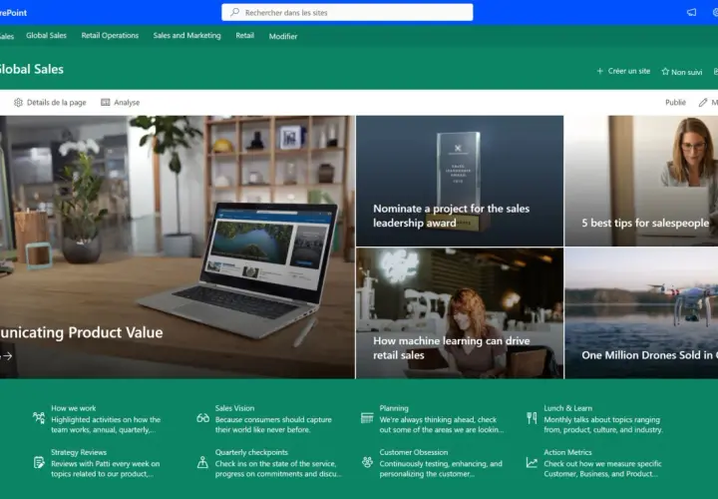718x499 pixels.
Task: Click text 'Check ins on the state of the service'
Action: (275, 464)
